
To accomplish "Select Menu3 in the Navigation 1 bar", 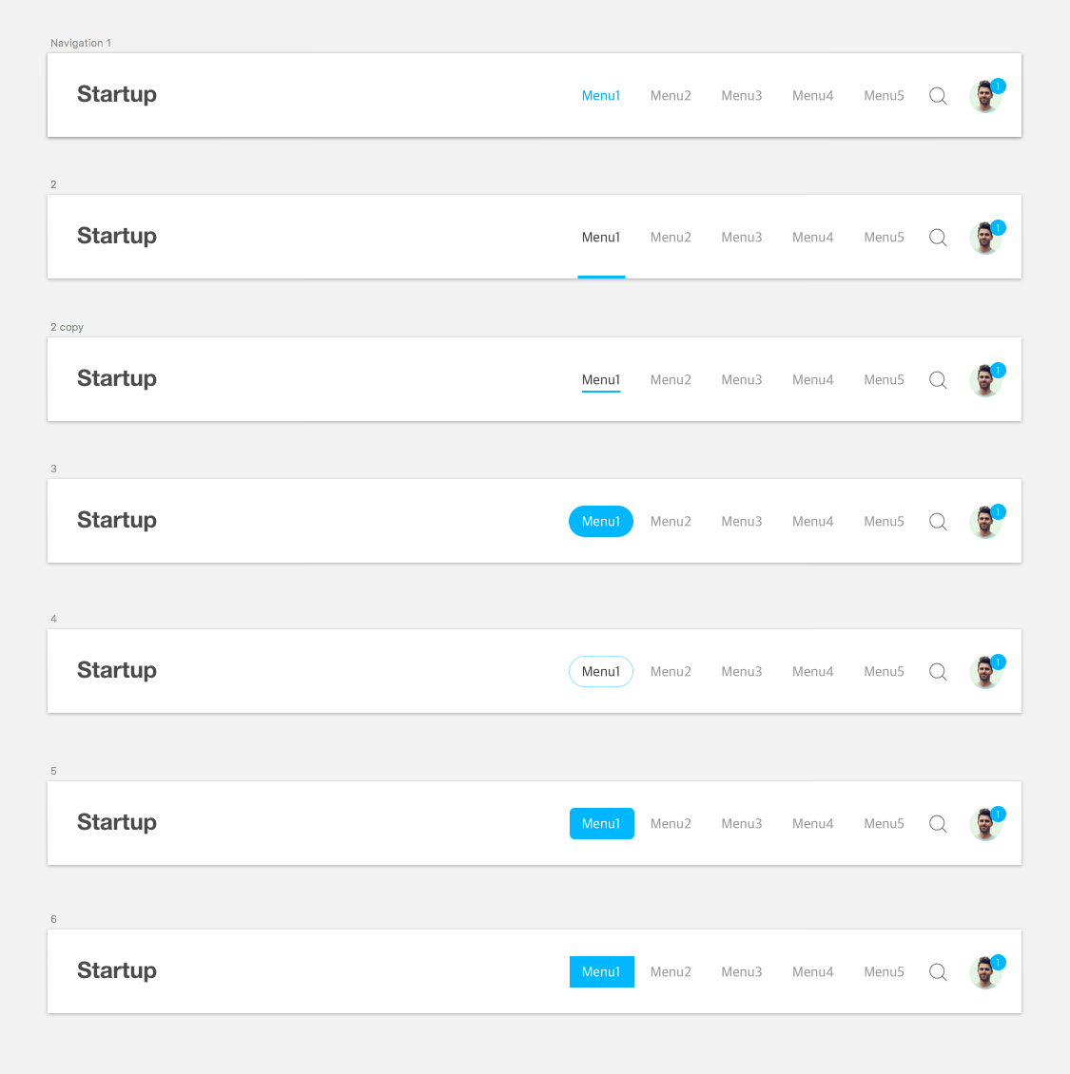I will (742, 96).
